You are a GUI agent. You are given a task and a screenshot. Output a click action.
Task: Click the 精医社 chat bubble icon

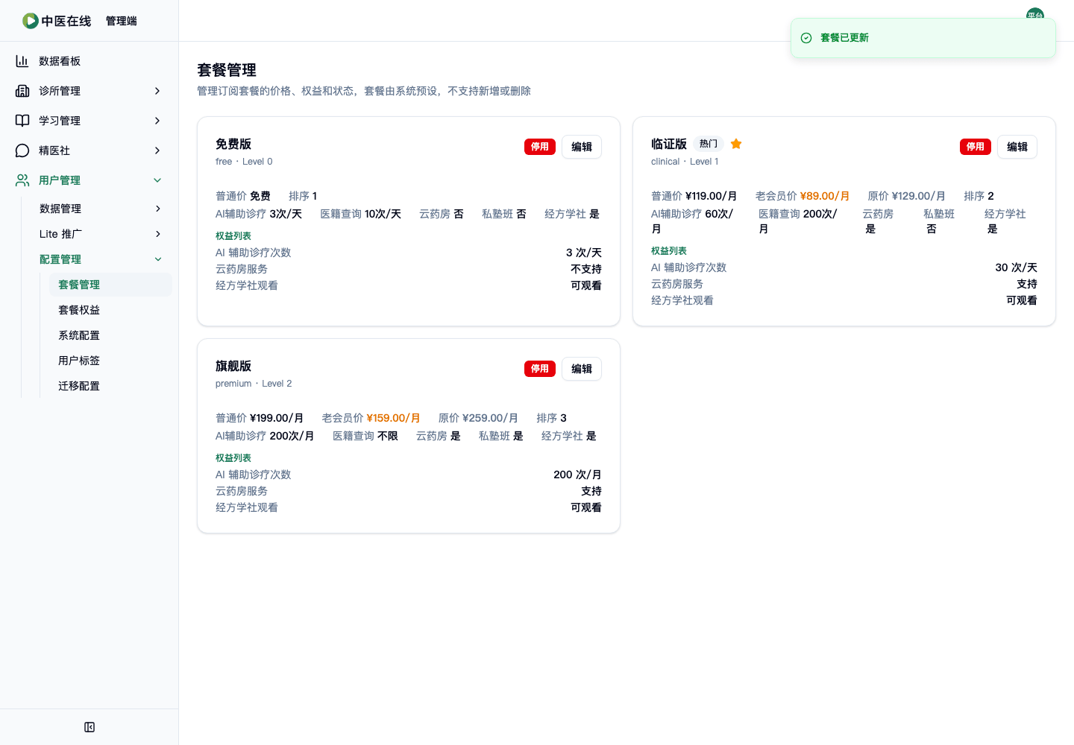pyautogui.click(x=22, y=150)
